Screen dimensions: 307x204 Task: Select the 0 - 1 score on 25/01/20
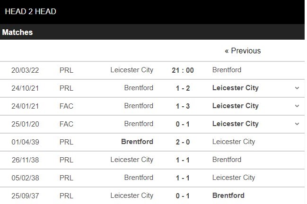(x=183, y=124)
